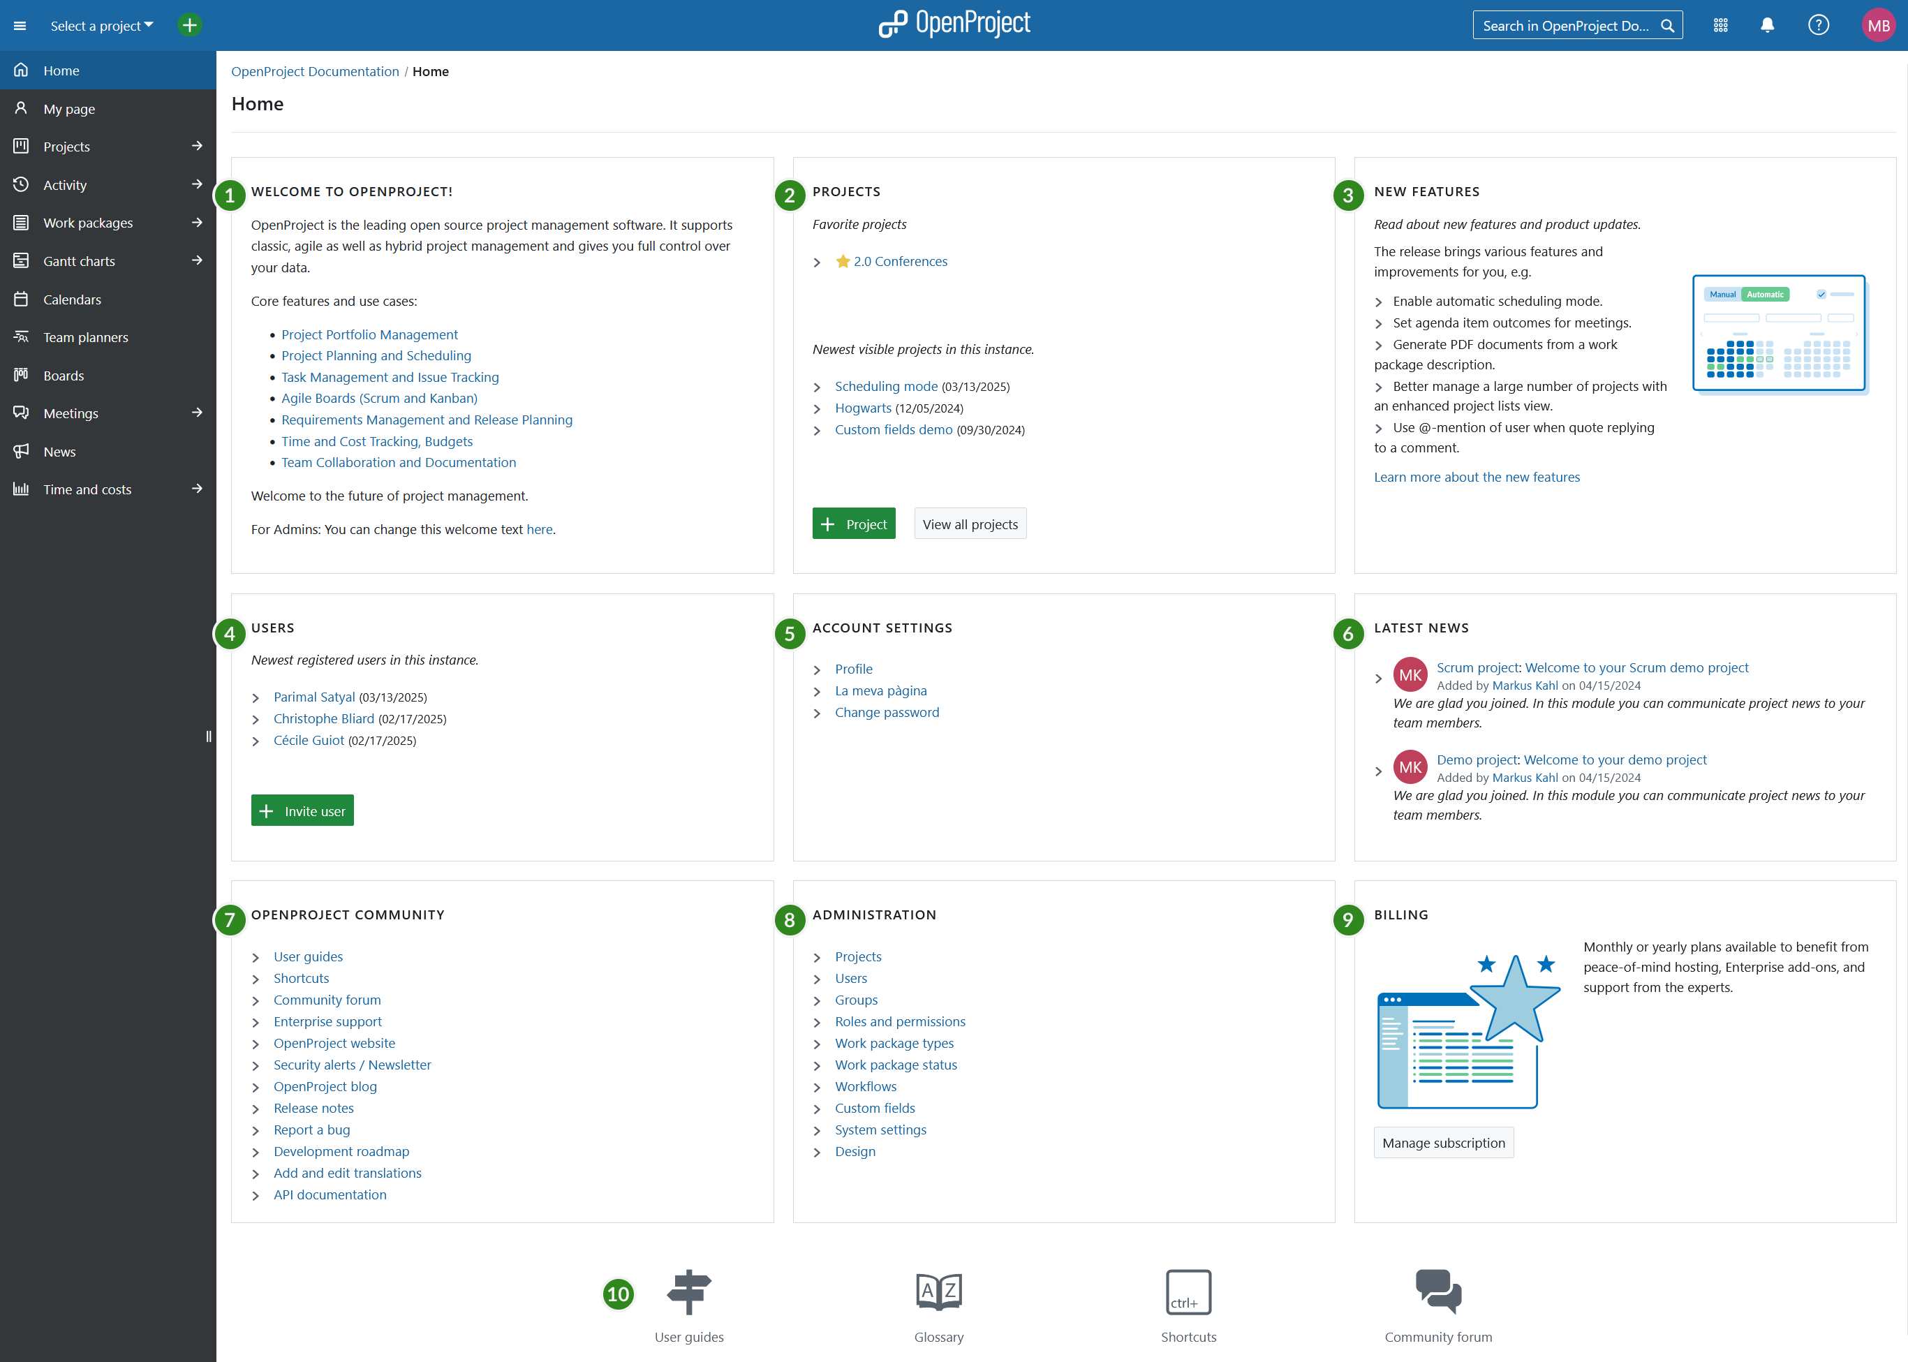Click the News megaphone icon
The height and width of the screenshot is (1362, 1908).
click(x=21, y=451)
